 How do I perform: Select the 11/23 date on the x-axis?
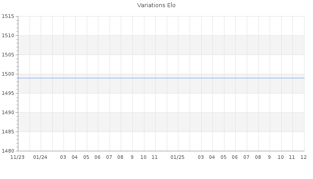17,158
